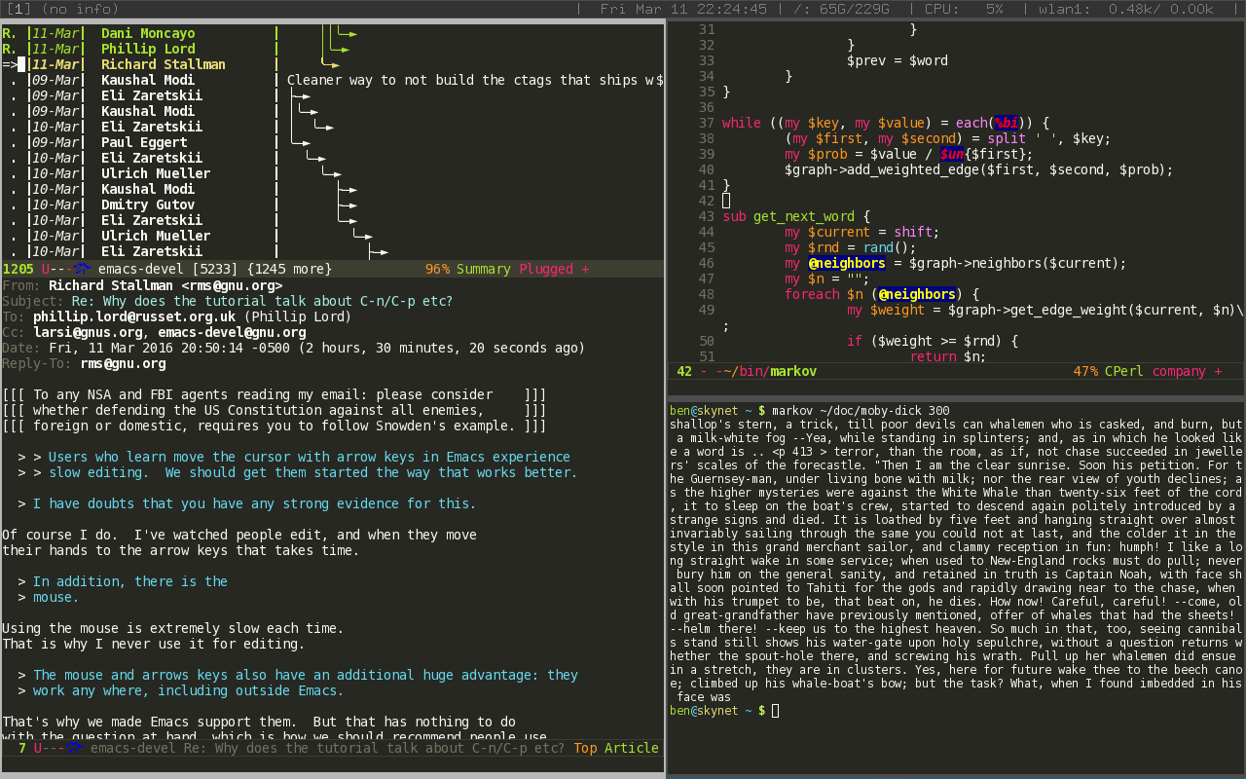1246x779 pixels.
Task: Select the Dmitry Gutov summary row
Action: click(x=332, y=204)
